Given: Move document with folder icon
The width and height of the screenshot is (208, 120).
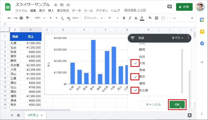Looking at the screenshot, I should coord(62,5).
